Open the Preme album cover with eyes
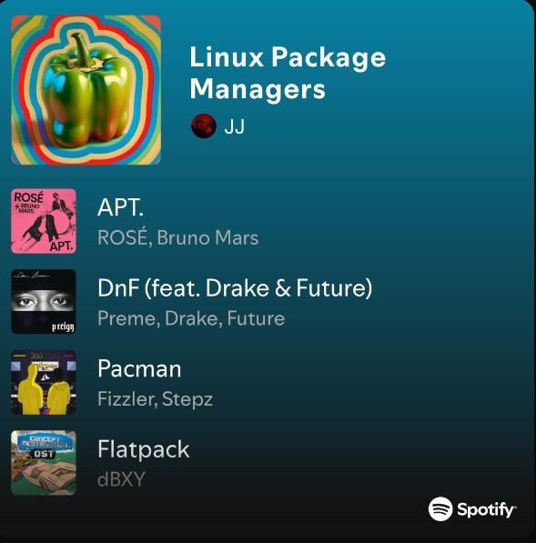536x543 pixels. pos(44,302)
